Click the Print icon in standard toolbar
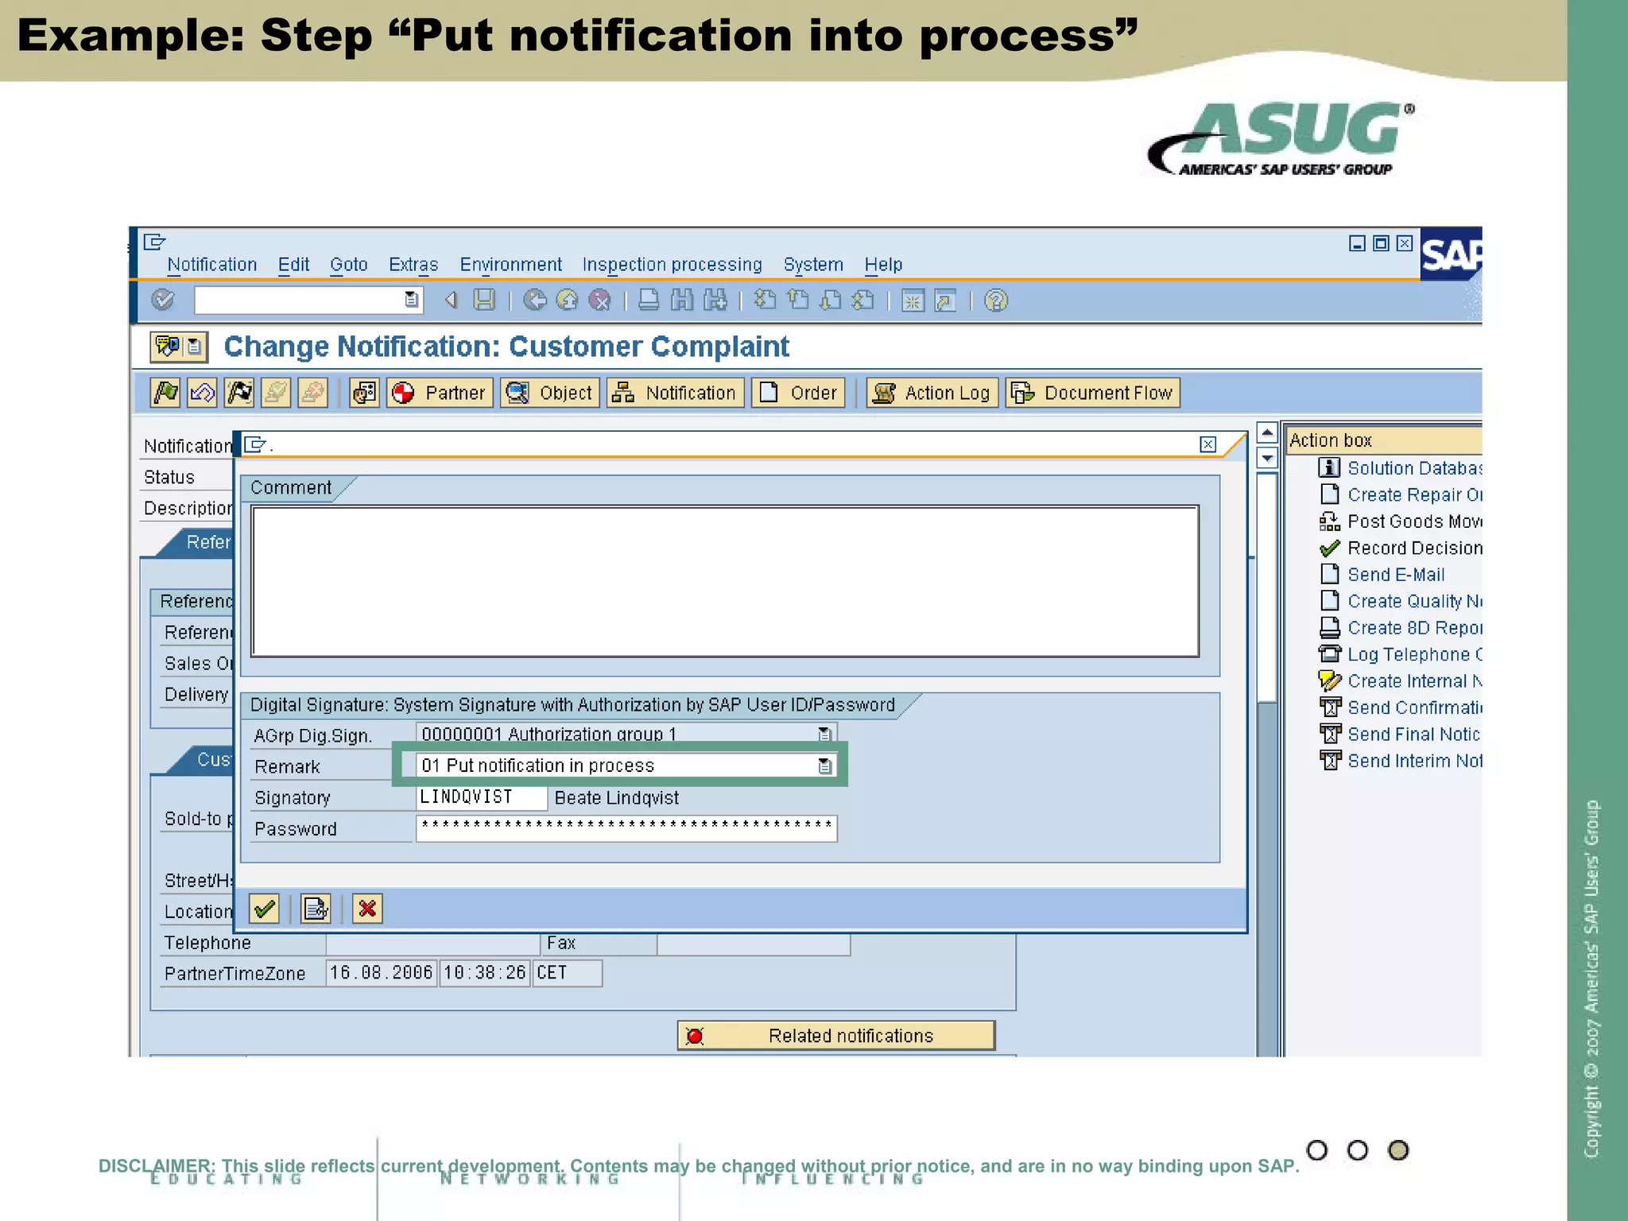Viewport: 1628px width, 1221px height. coord(649,300)
